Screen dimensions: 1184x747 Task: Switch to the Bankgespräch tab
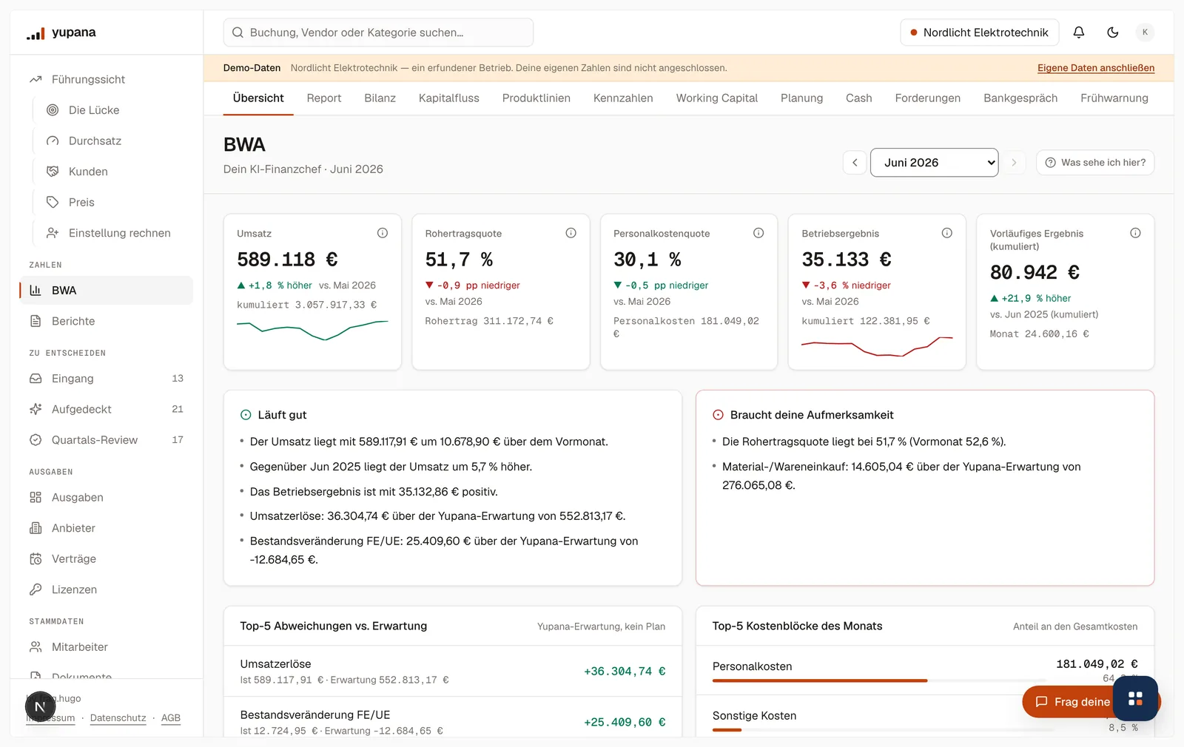point(1020,98)
